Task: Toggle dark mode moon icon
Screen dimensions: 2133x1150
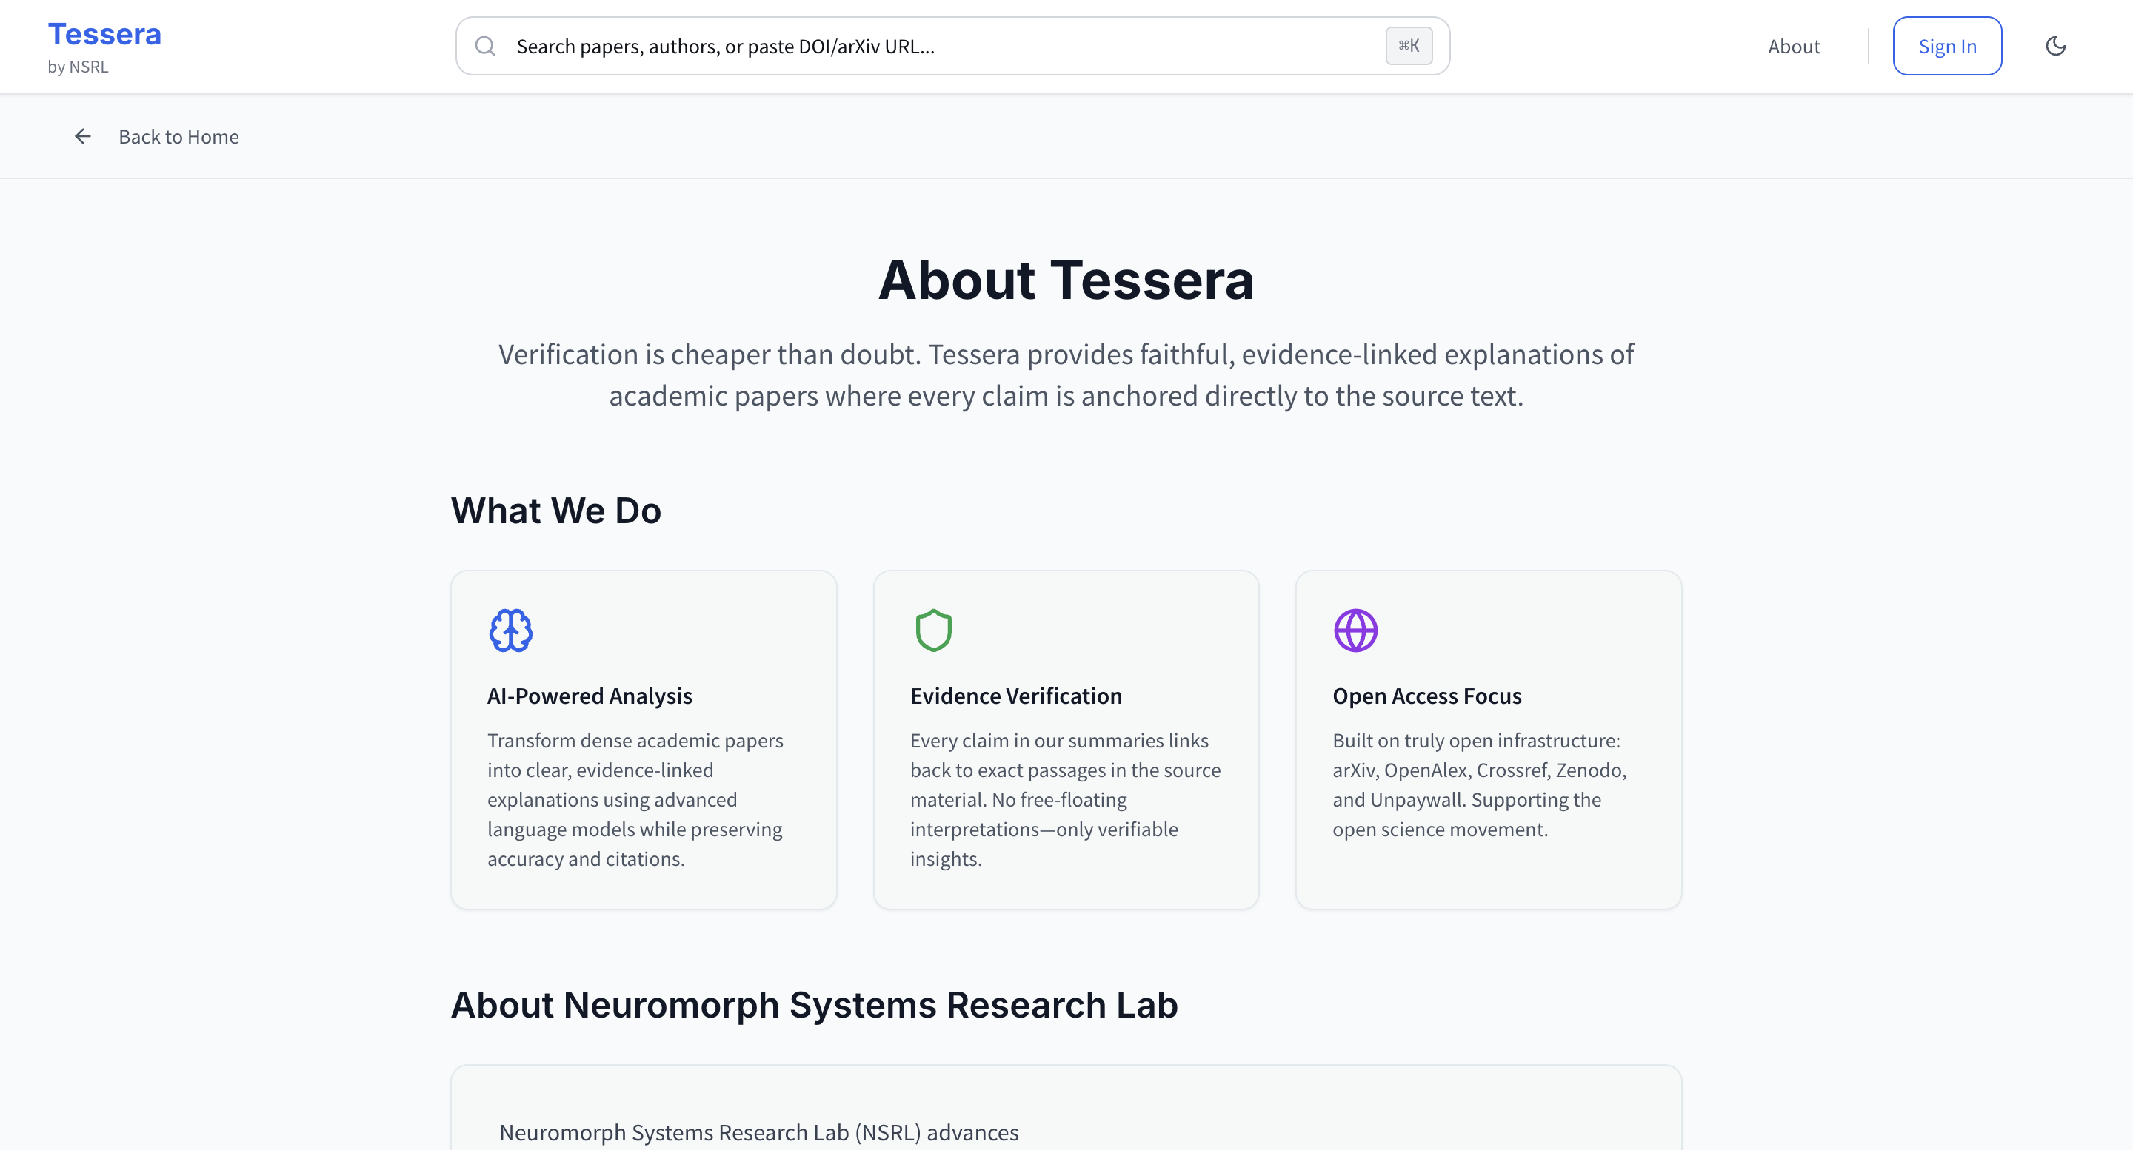Action: (x=2055, y=47)
